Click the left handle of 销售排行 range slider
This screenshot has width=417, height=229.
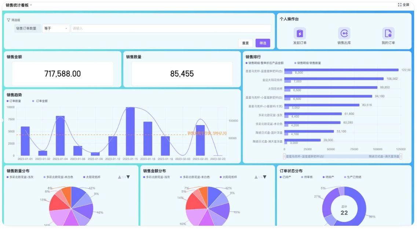pos(284,157)
